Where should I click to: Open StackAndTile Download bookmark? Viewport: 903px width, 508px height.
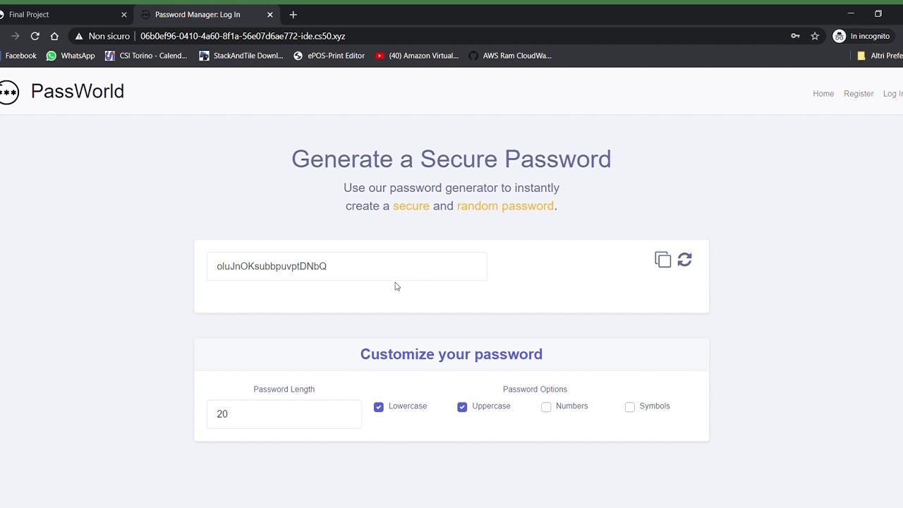(241, 56)
